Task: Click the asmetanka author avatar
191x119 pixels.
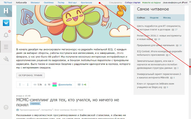Action: (54, 84)
